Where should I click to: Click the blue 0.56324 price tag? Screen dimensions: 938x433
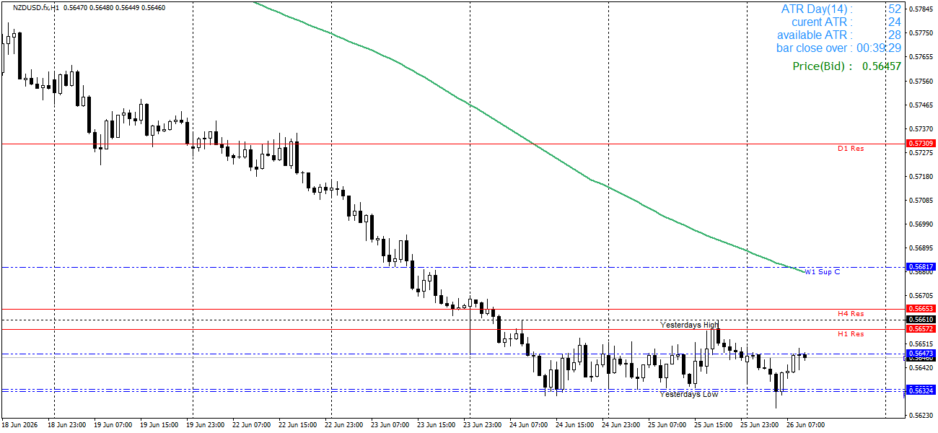pyautogui.click(x=921, y=390)
